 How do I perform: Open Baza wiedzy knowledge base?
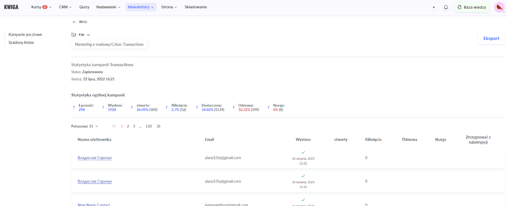point(472,7)
